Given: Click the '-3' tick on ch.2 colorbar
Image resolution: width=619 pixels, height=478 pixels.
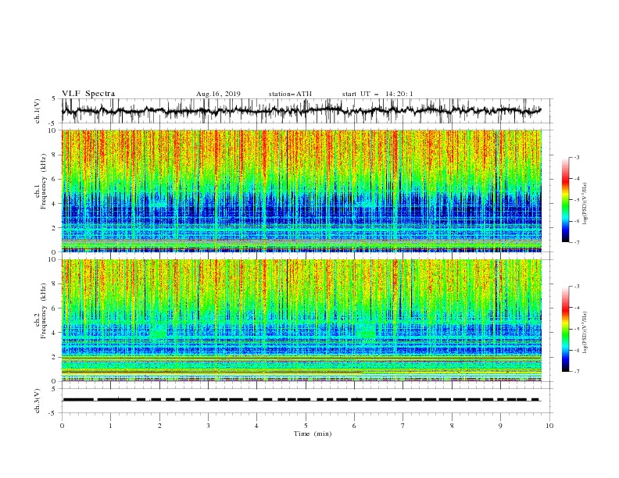Looking at the screenshot, I should [x=577, y=287].
